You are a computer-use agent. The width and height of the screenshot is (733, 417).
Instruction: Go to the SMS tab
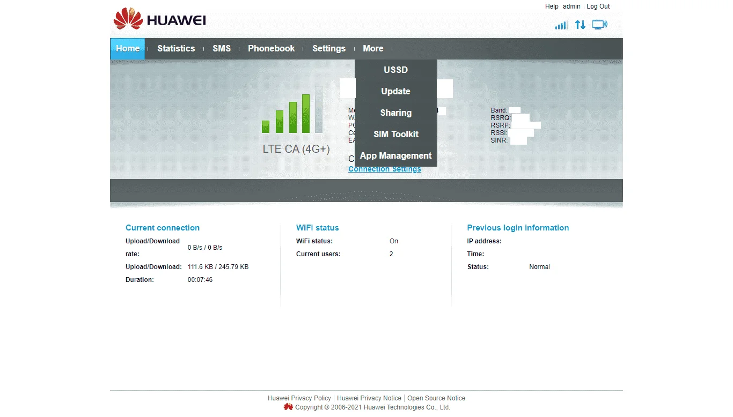pyautogui.click(x=222, y=48)
